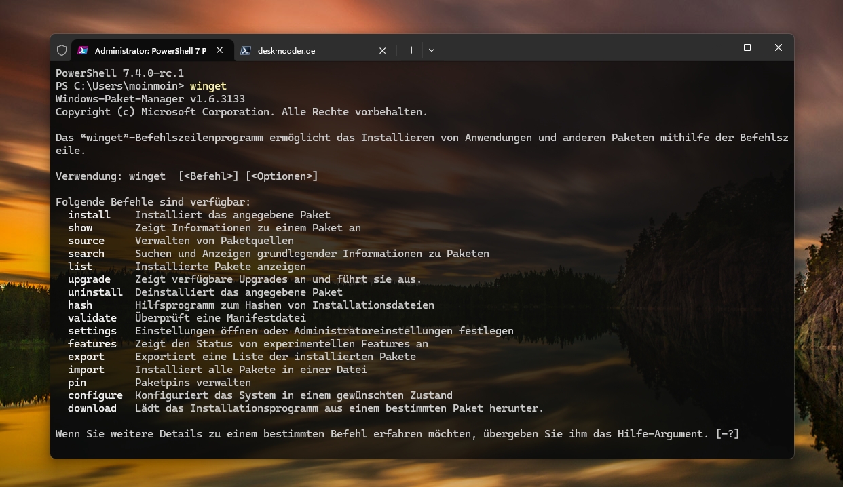Screen dimensions: 843x487
Task: Close the deskmodder.de tab
Action: point(382,50)
